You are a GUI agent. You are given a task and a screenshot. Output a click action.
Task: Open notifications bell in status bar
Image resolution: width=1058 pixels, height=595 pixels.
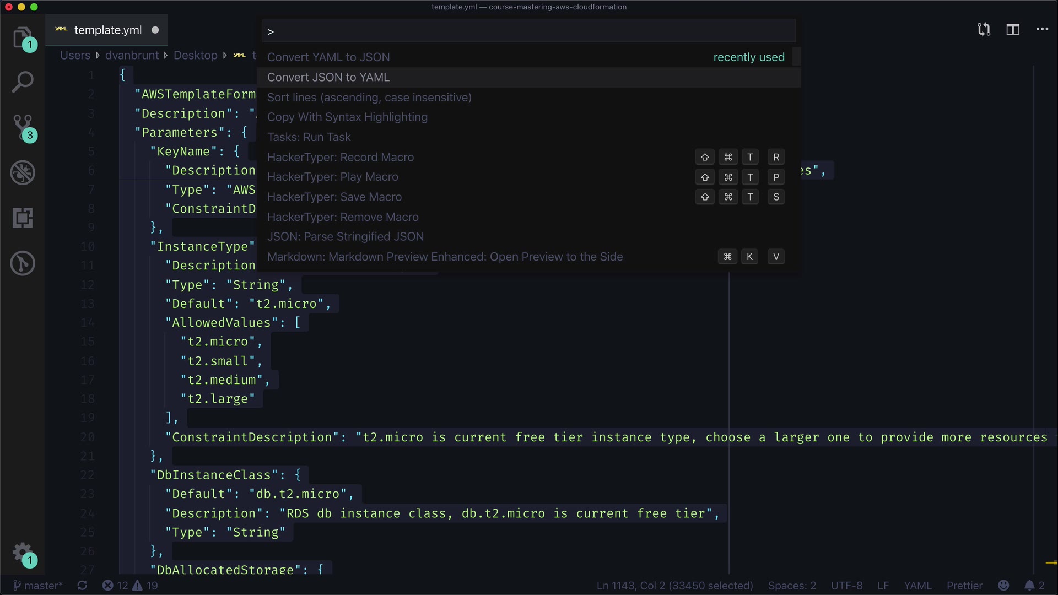tap(1029, 586)
